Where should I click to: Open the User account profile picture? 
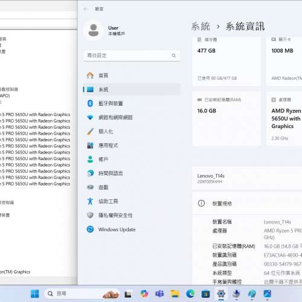pyautogui.click(x=94, y=30)
